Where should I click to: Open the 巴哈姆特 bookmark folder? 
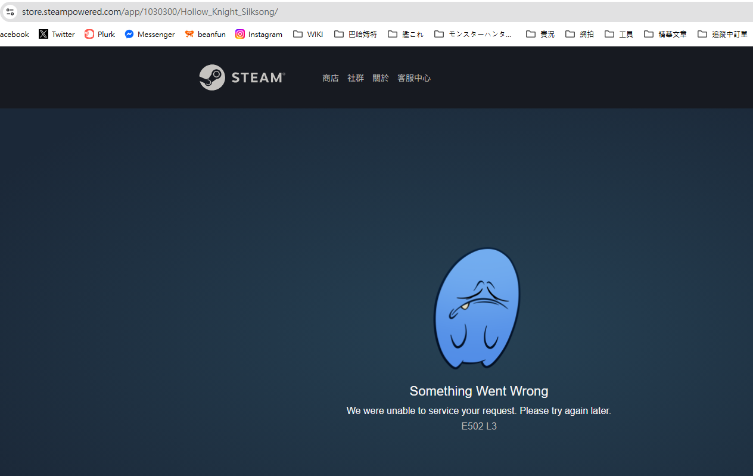point(356,34)
